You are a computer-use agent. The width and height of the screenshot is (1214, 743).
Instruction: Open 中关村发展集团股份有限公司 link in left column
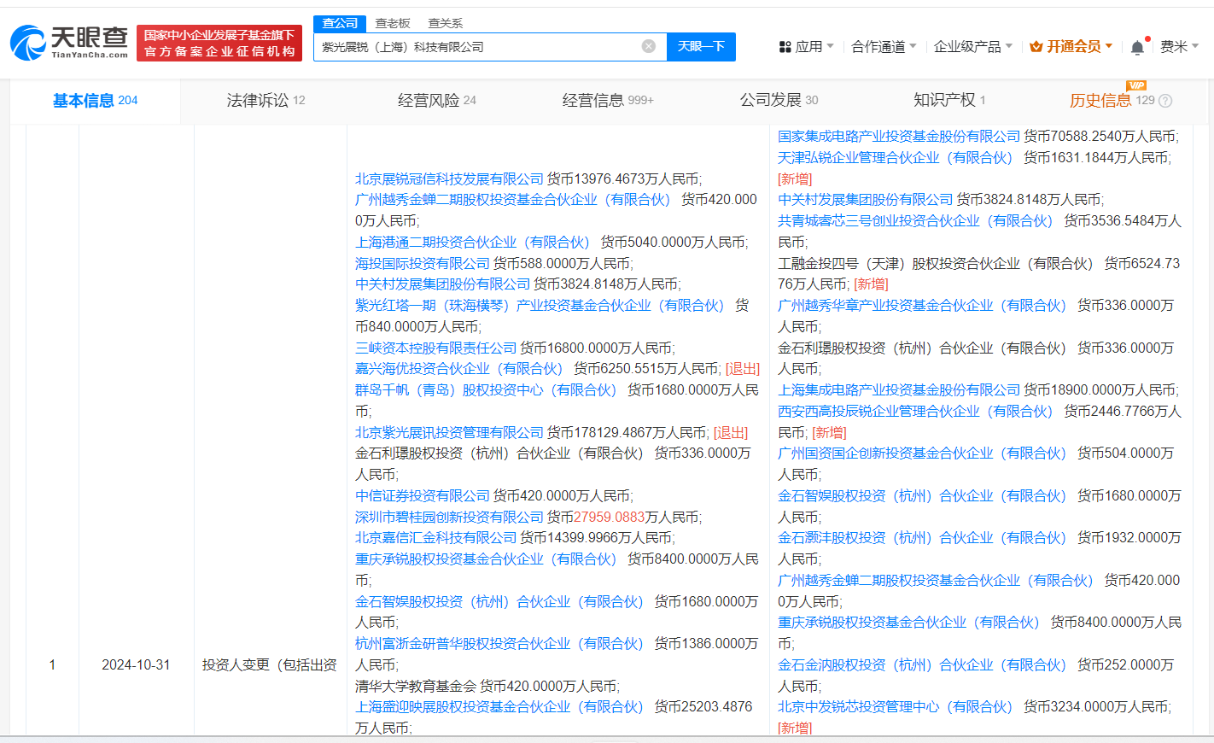tap(442, 284)
